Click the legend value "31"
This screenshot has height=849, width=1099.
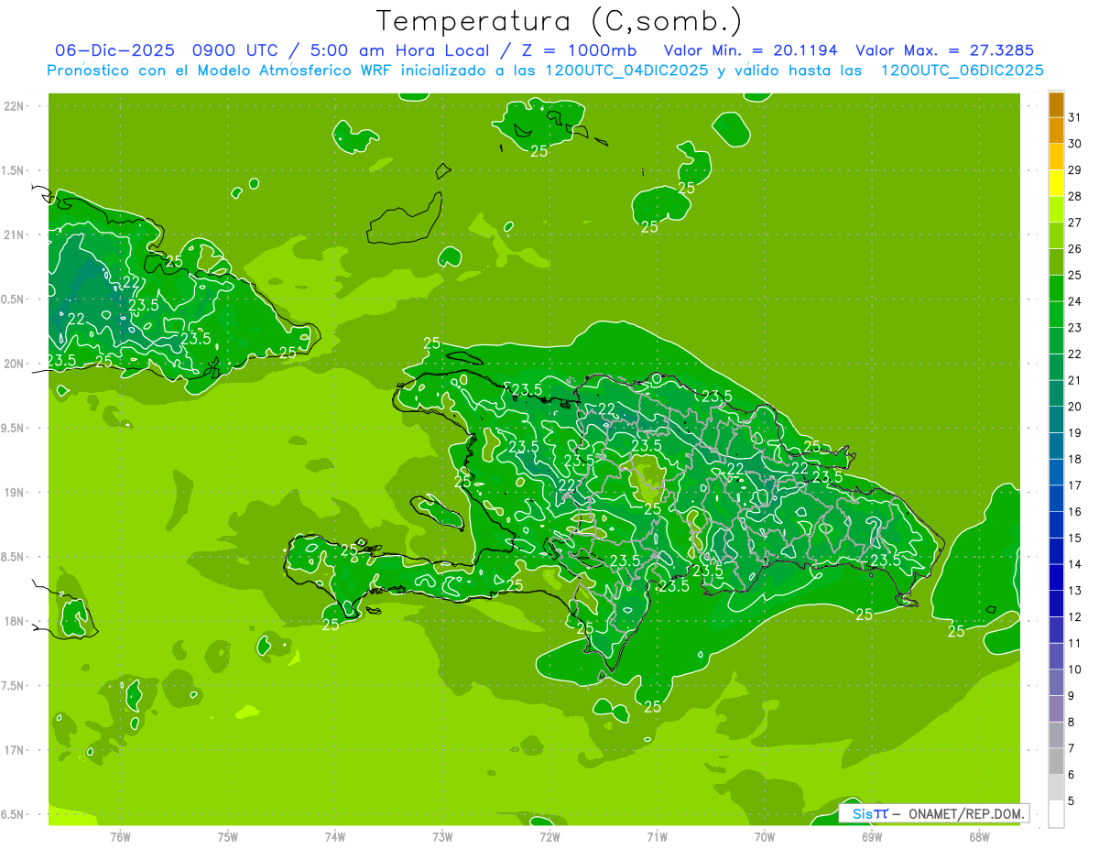click(1074, 117)
